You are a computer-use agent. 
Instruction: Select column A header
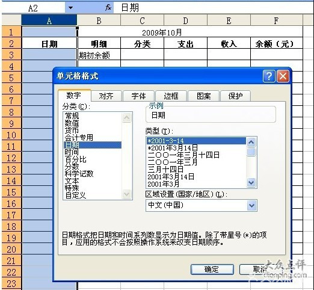[49, 20]
